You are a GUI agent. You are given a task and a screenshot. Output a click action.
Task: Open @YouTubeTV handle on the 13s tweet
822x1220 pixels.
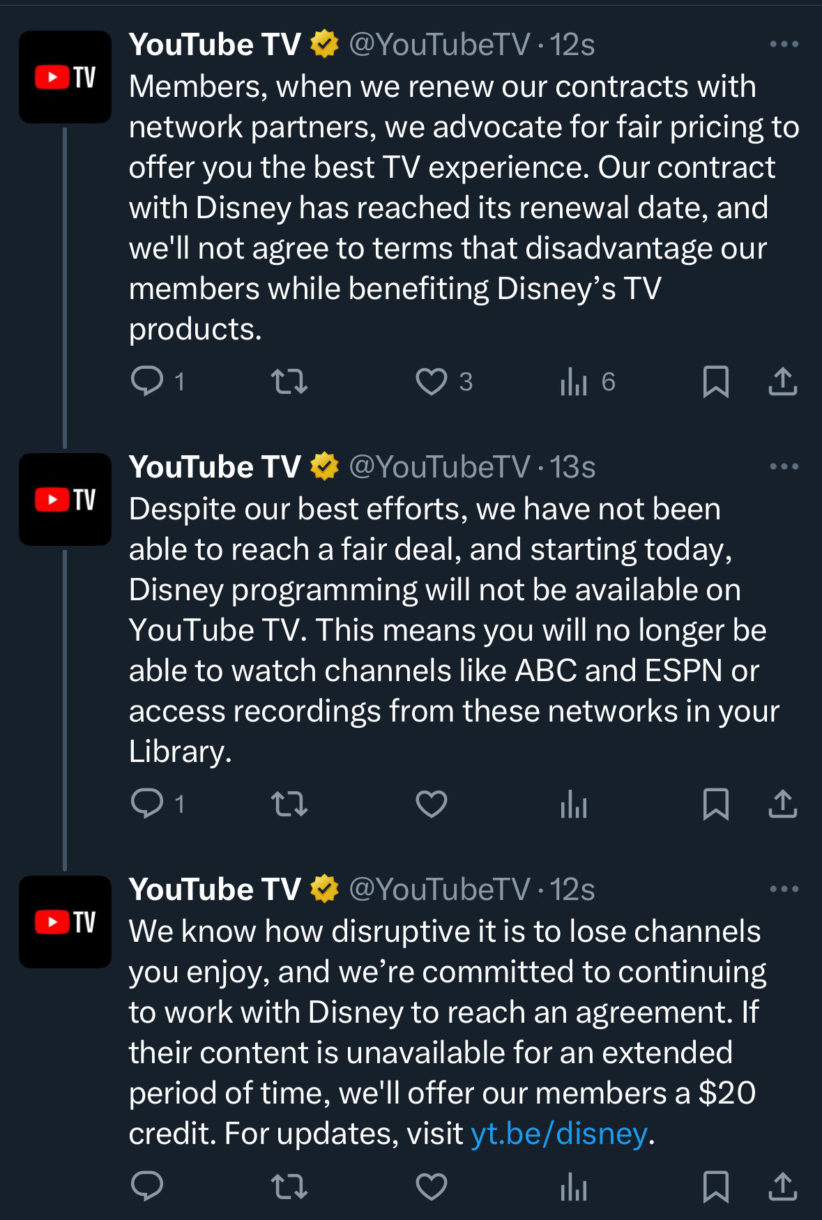click(x=439, y=467)
